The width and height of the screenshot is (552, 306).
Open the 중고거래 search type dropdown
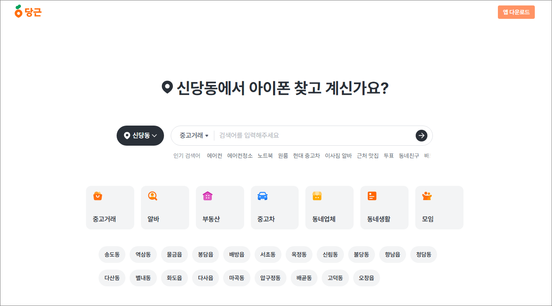point(194,136)
